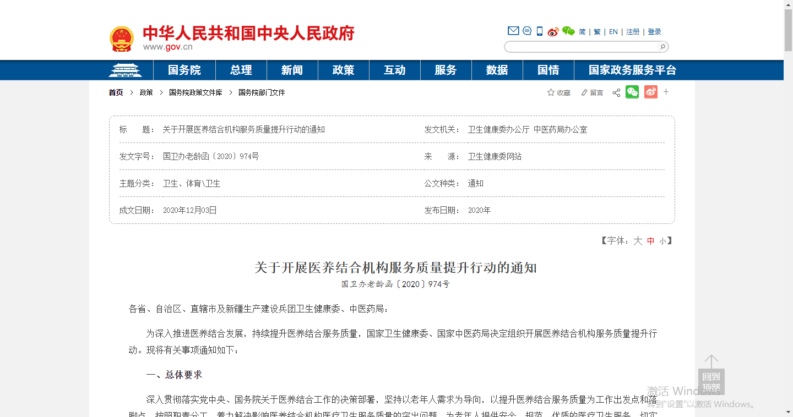Expand more share options with plus icon
This screenshot has width=793, height=417.
(666, 92)
